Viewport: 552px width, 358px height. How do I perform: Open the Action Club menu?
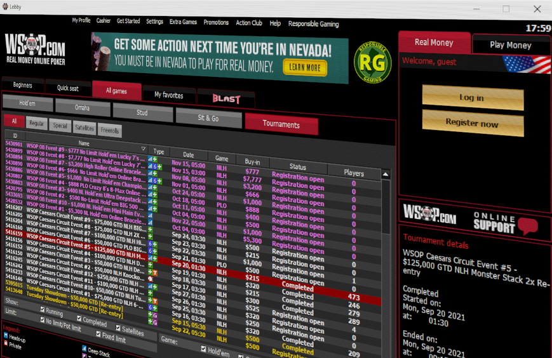[x=249, y=23]
